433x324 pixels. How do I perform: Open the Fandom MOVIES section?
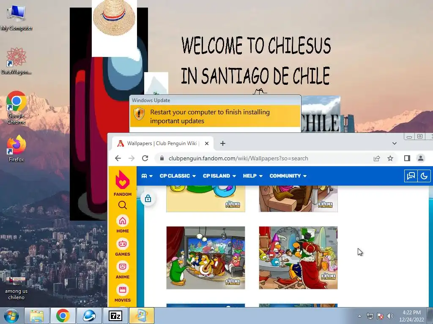(x=123, y=294)
